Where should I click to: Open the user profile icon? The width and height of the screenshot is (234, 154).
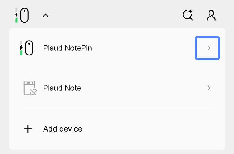(211, 15)
